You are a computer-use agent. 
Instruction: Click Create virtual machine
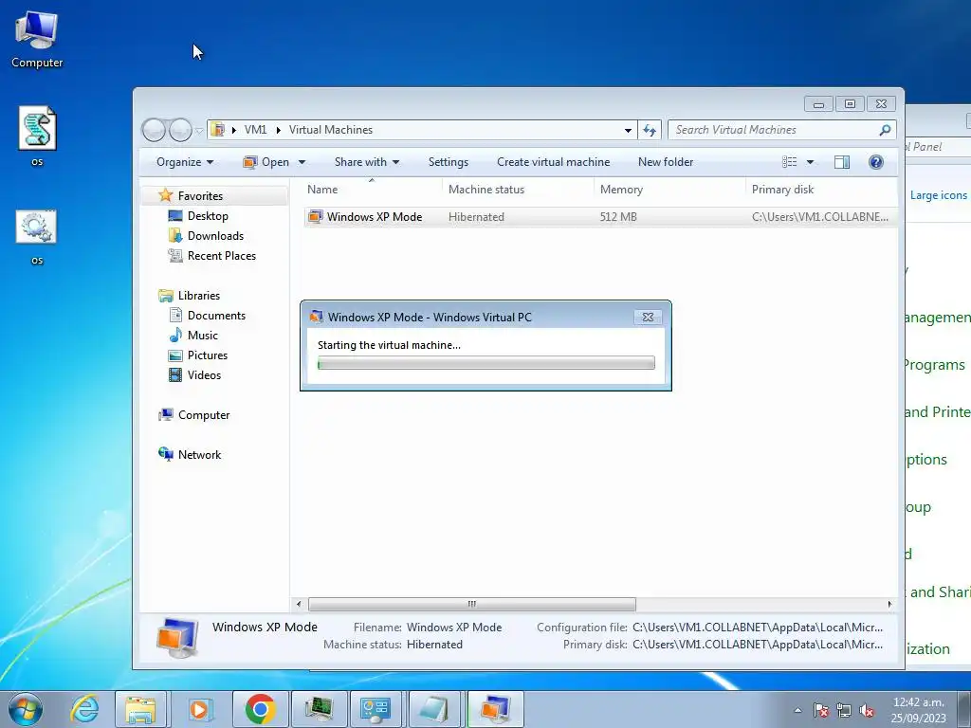(x=553, y=162)
